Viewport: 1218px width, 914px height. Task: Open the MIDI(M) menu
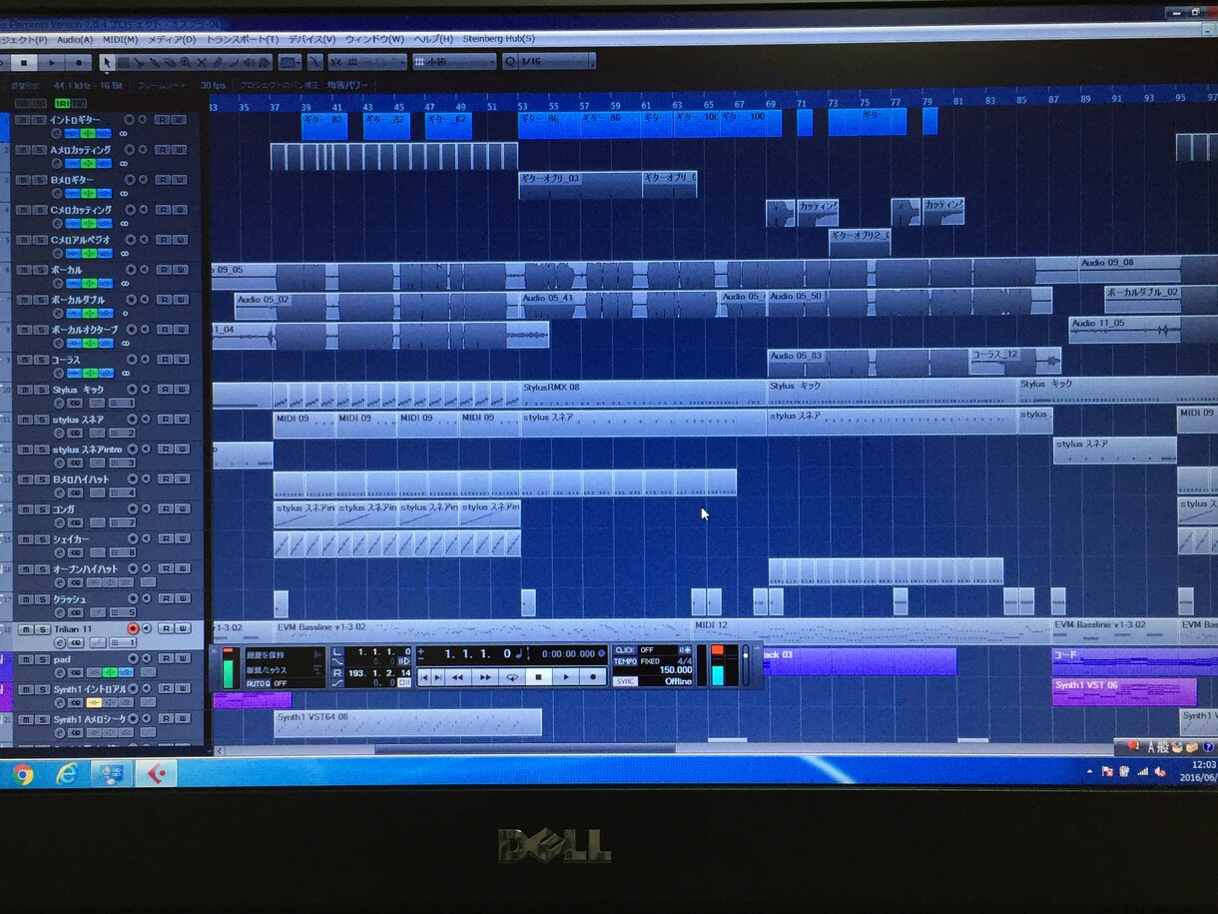click(x=120, y=40)
